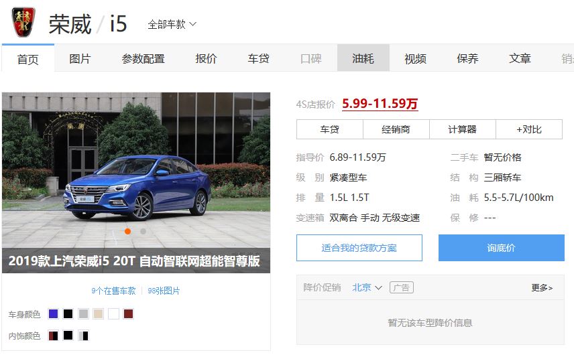Image resolution: width=574 pixels, height=357 pixels.
Task: Select the gray-black interior color swatch
Action: pos(83,336)
